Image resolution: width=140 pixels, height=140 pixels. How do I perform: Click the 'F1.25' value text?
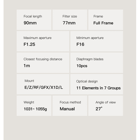[x=29, y=45]
